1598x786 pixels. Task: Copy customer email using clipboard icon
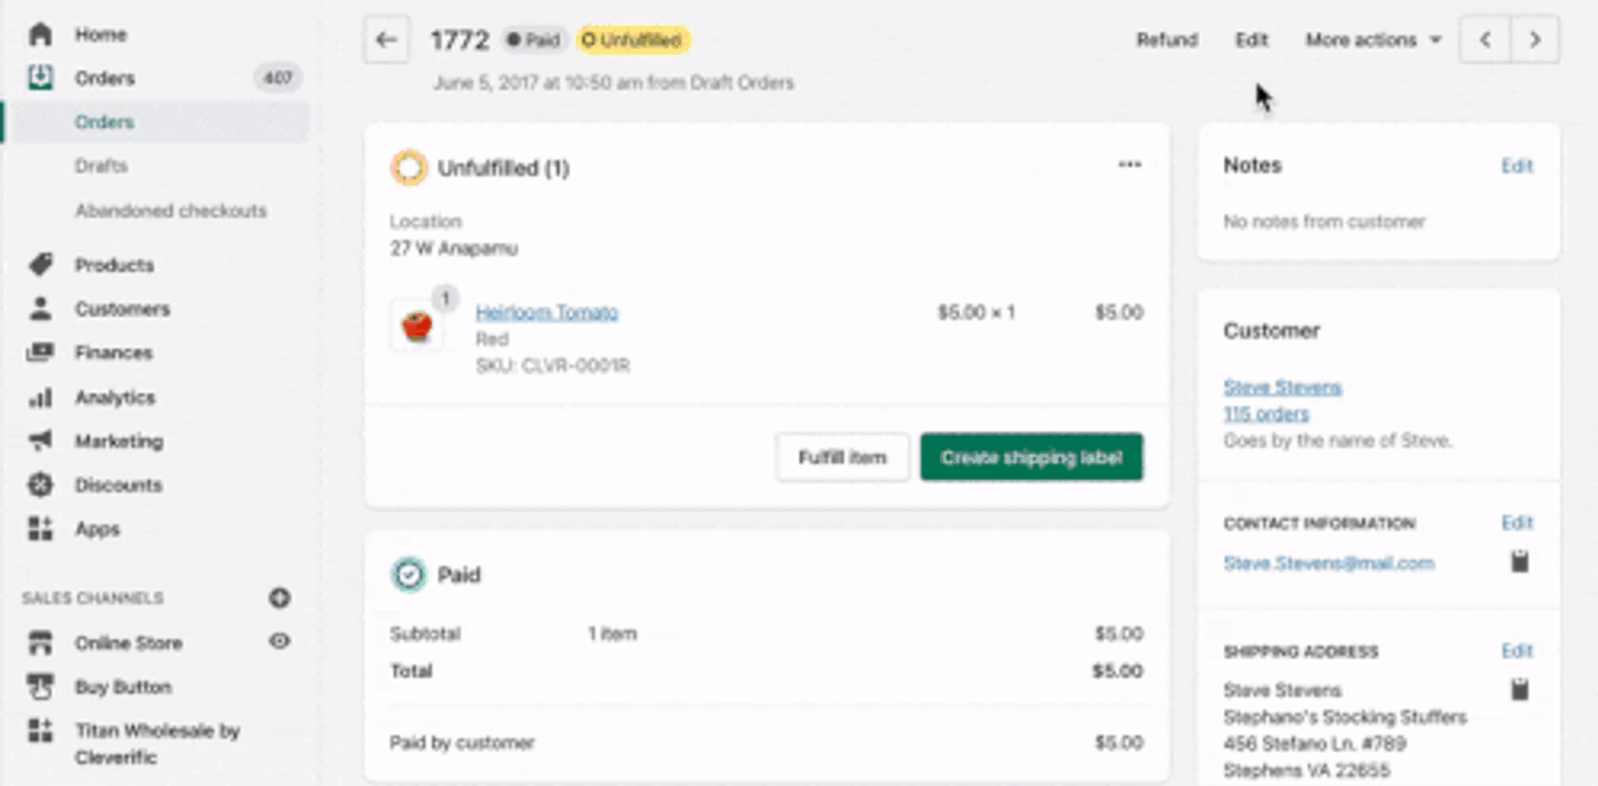[x=1520, y=562]
